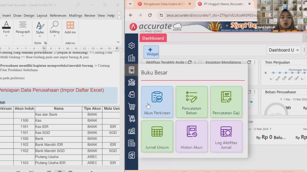
Task: Expand the Paragraph group dropdown in Word
Action: point(23,36)
